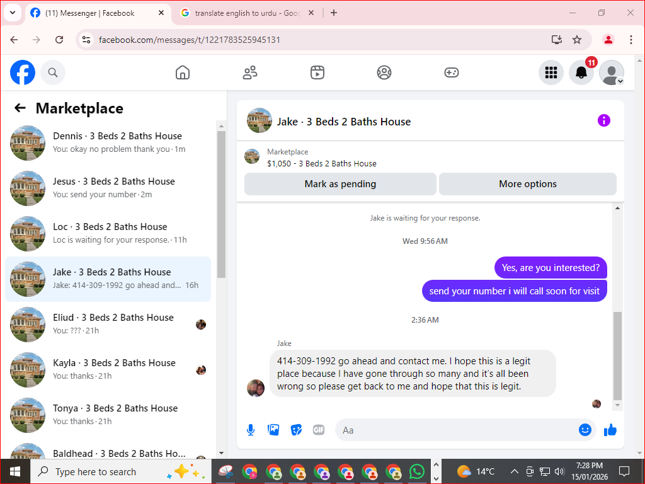This screenshot has width=645, height=484.
Task: Click Jake's avatar next to his message
Action: tap(256, 388)
